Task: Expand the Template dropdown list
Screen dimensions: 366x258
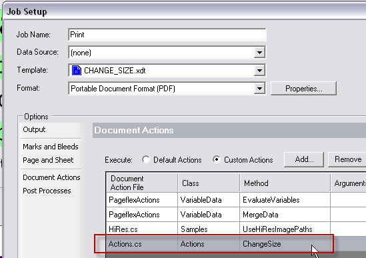Action: pyautogui.click(x=259, y=71)
